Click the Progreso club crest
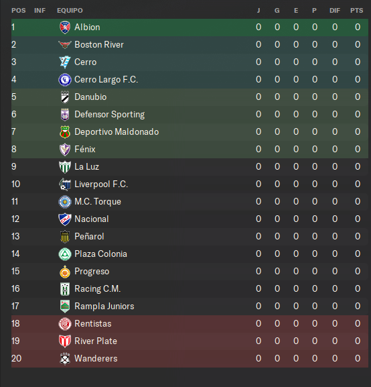The height and width of the screenshot is (387, 371). (x=65, y=272)
